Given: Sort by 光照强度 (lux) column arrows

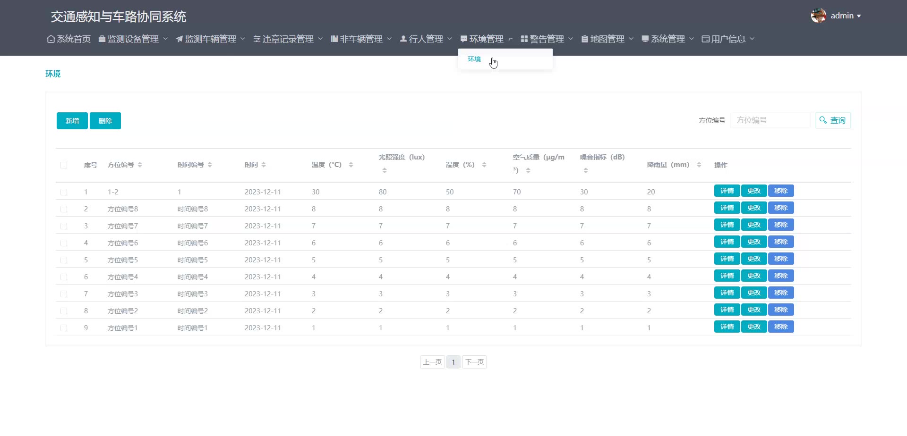Looking at the screenshot, I should pos(385,170).
